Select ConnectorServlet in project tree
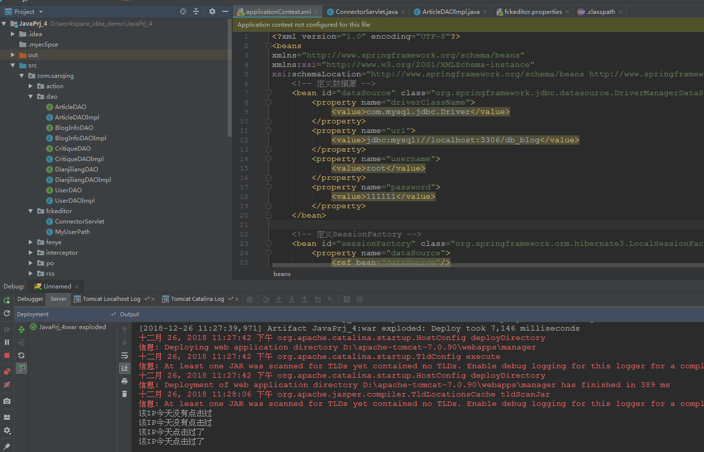 tap(79, 222)
